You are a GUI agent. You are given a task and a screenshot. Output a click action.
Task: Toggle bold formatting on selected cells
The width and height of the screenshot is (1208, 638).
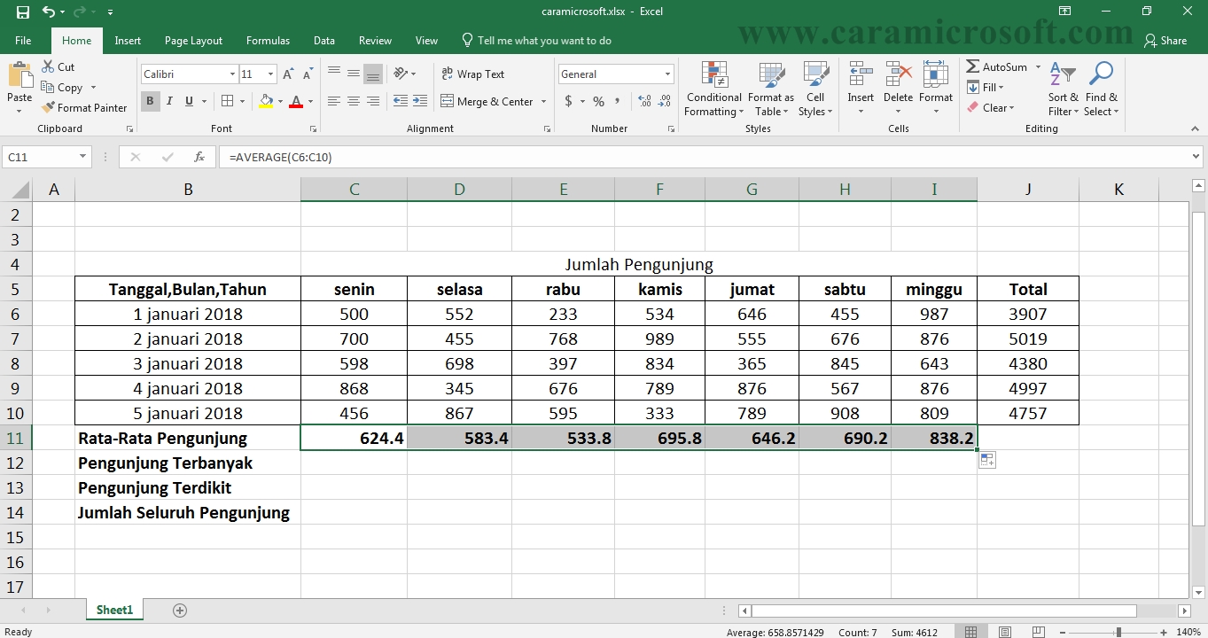(x=149, y=101)
